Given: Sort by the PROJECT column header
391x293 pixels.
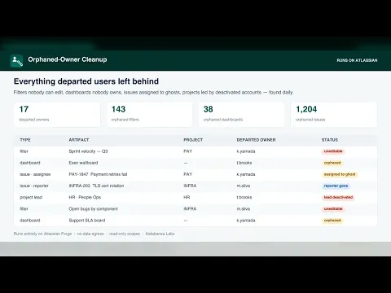Looking at the screenshot, I should tap(193, 140).
